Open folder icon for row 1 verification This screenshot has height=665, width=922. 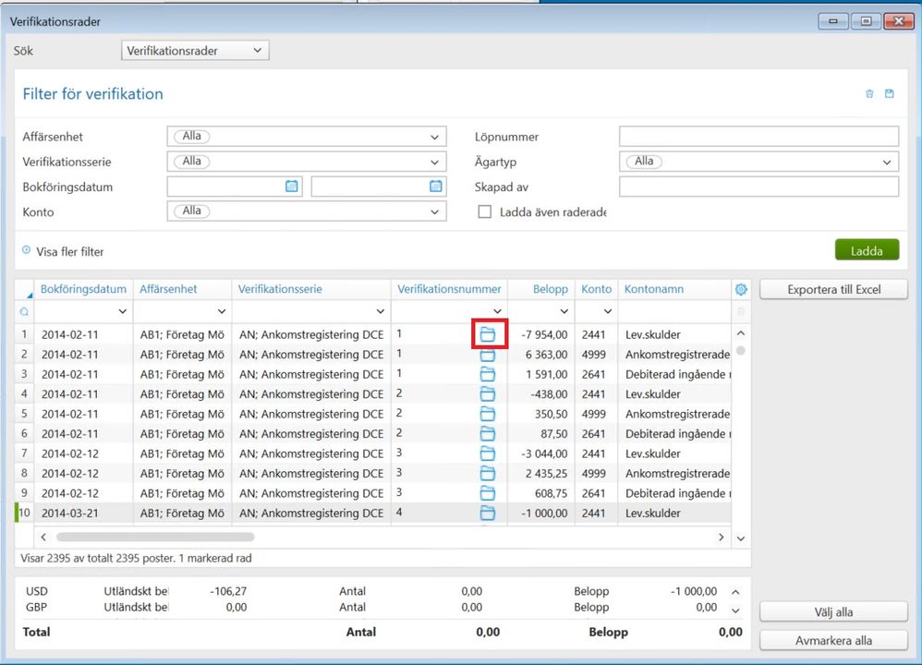[488, 334]
